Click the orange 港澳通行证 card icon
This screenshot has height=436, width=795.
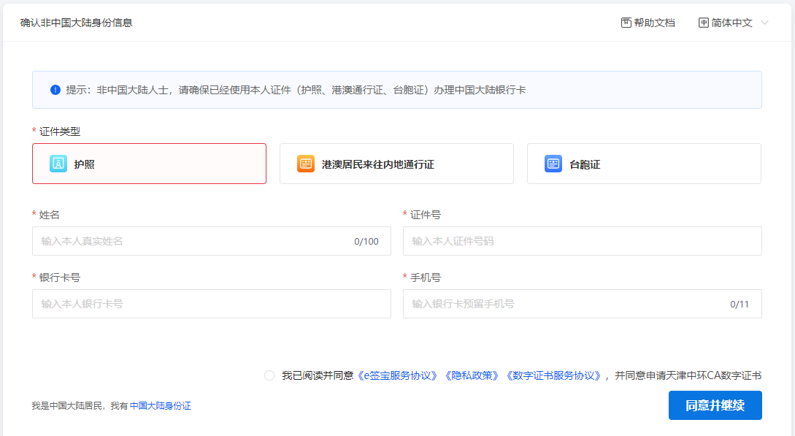pos(306,164)
